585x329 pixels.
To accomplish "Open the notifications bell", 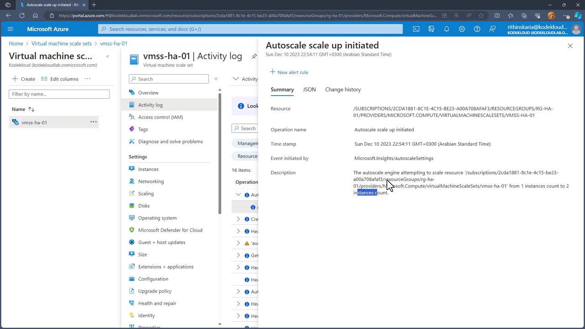I will point(447,29).
